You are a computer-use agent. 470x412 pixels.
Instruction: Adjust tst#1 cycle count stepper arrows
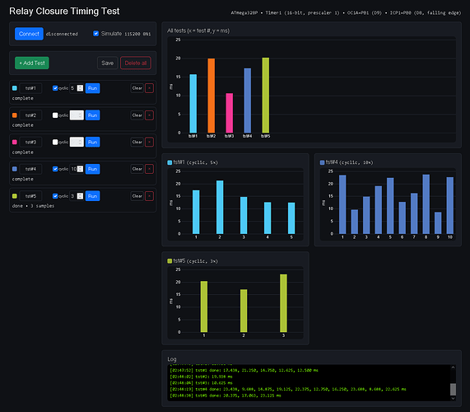80,88
